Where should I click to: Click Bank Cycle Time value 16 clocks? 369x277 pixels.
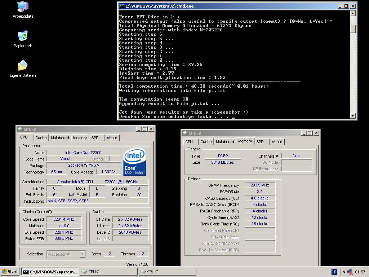(x=260, y=224)
